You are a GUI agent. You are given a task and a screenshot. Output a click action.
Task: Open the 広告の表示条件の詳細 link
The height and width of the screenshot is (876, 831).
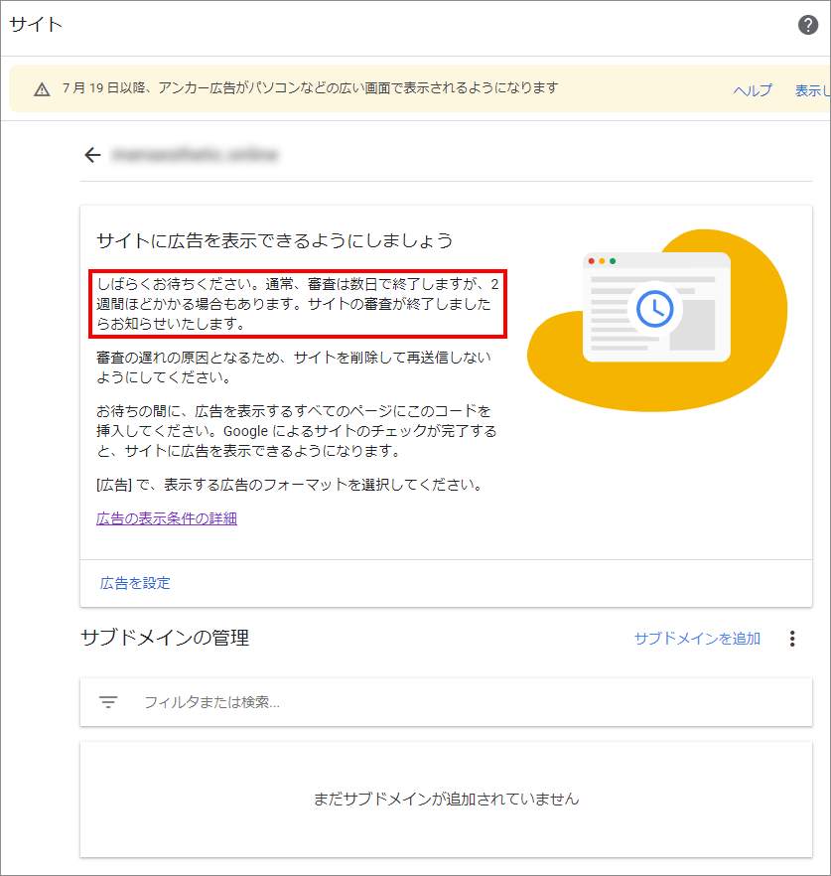(167, 518)
